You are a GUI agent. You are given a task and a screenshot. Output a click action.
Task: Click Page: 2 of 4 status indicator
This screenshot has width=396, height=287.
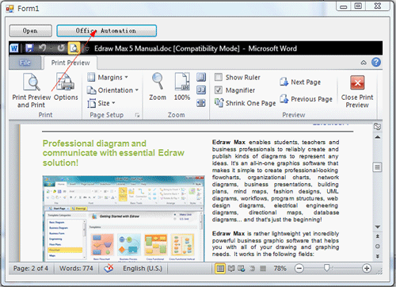point(31,269)
